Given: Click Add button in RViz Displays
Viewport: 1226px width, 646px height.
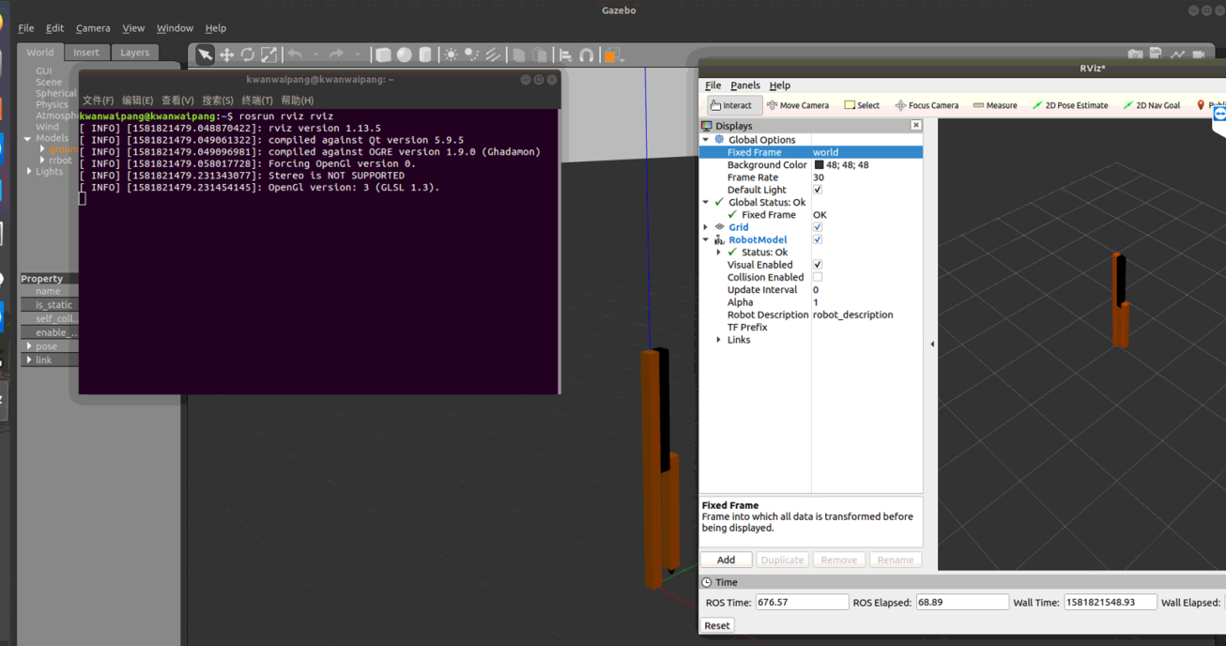Looking at the screenshot, I should click(727, 560).
